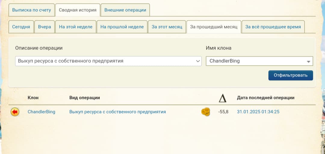325x154 pixels.
Task: Open the Внешние операции tab
Action: [125, 10]
